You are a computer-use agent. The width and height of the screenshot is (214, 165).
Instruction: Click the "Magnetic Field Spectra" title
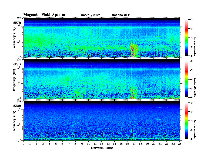pos(44,15)
